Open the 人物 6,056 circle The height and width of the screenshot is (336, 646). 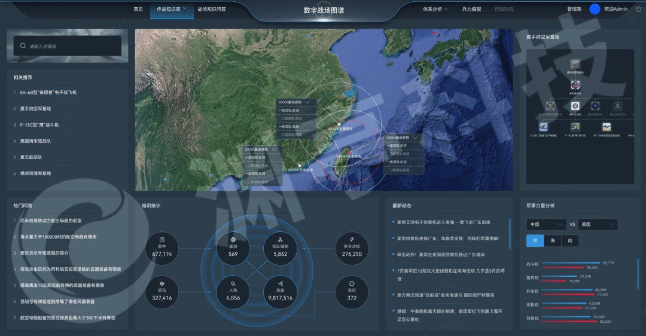[233, 292]
